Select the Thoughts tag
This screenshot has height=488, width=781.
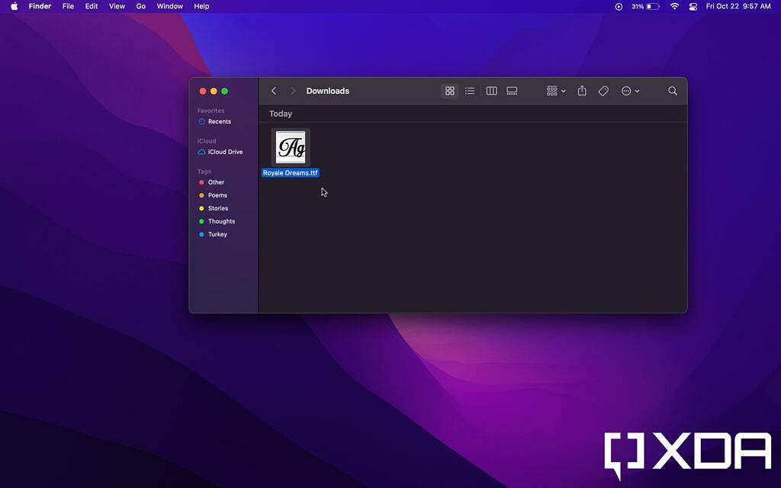[x=220, y=221]
